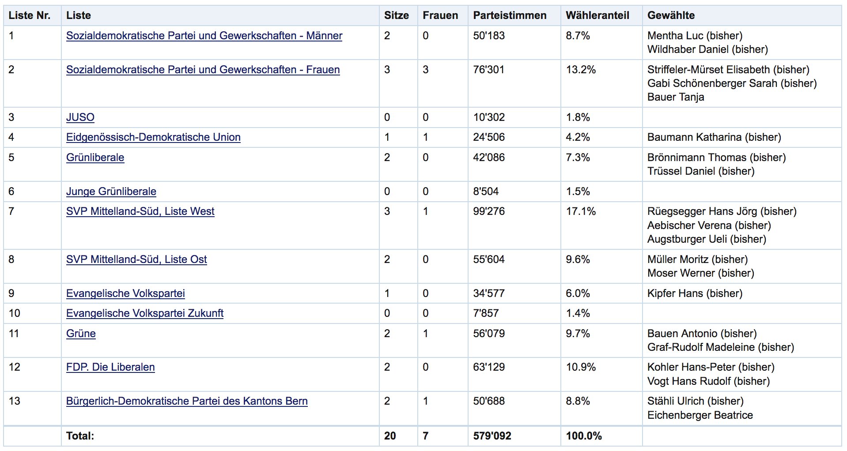The height and width of the screenshot is (451, 847).
Task: Click the name Moser Werner (bisher)
Action: click(x=701, y=273)
